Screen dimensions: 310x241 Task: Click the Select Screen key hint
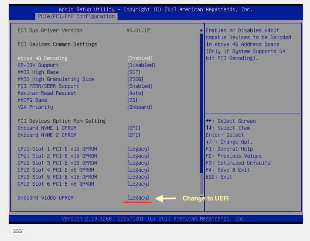231,121
